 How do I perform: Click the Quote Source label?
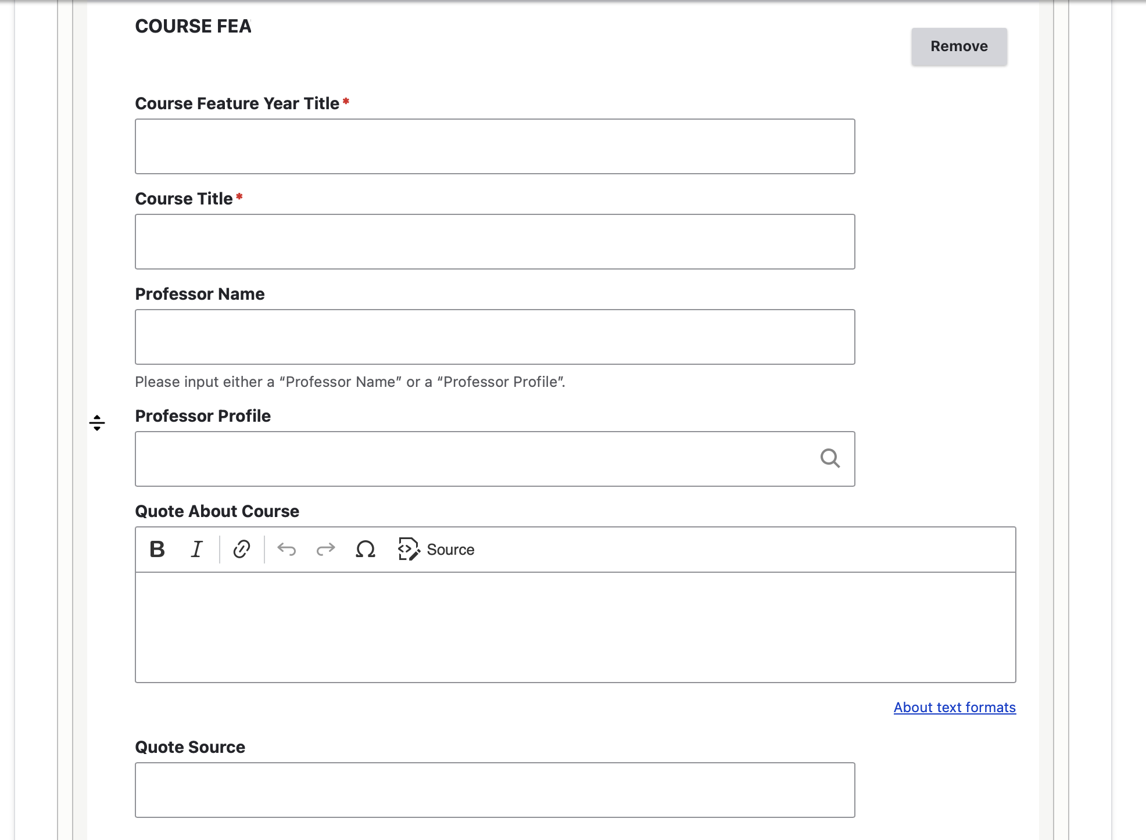tap(190, 747)
